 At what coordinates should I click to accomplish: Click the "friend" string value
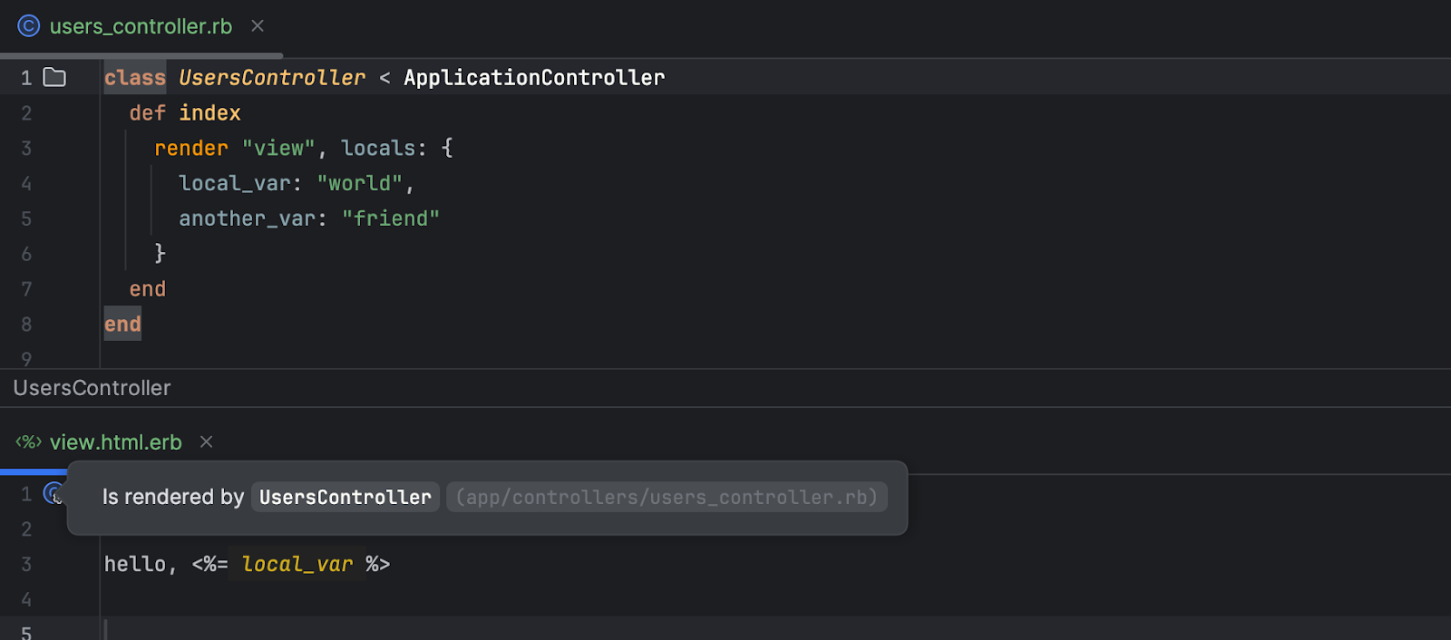(390, 219)
